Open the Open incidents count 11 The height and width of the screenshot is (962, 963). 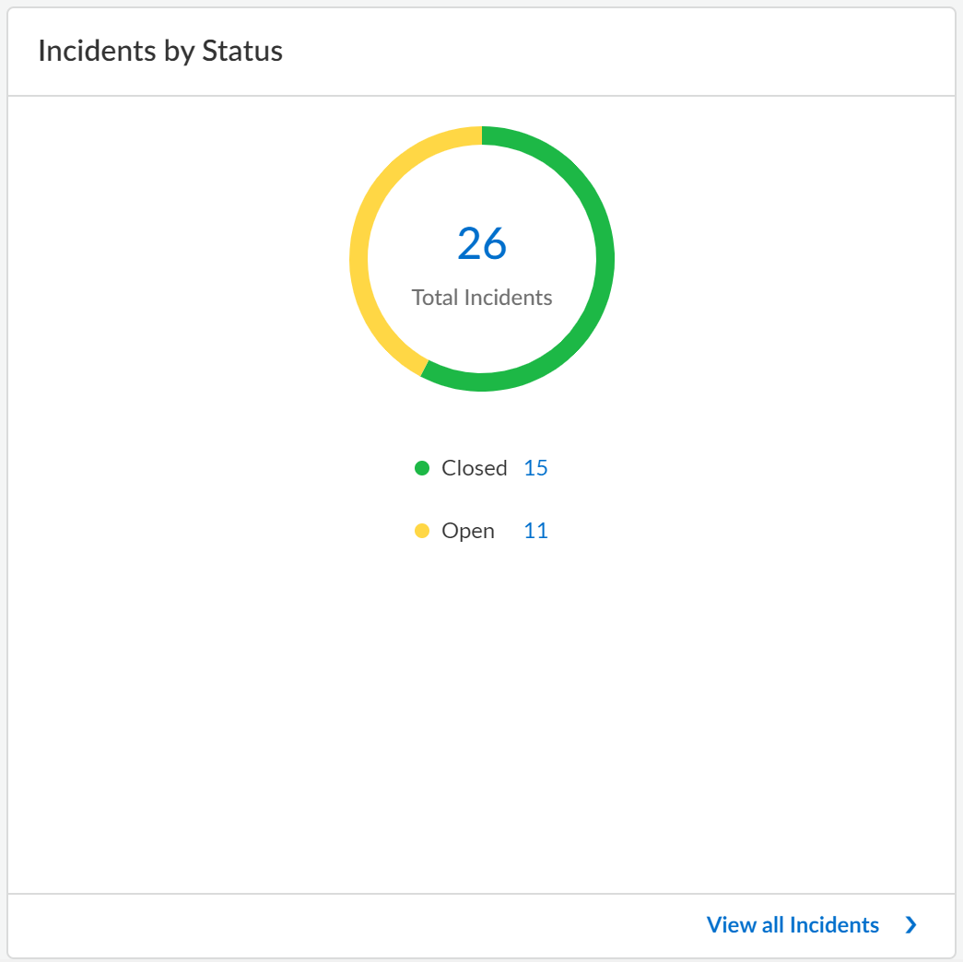pyautogui.click(x=535, y=531)
